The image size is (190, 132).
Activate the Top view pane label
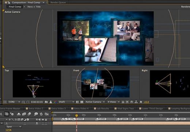tap(7, 70)
